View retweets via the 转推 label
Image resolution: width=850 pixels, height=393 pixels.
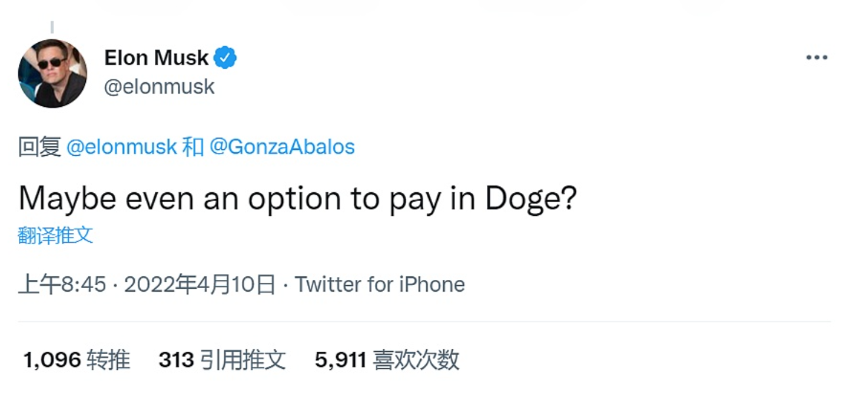coord(108,360)
